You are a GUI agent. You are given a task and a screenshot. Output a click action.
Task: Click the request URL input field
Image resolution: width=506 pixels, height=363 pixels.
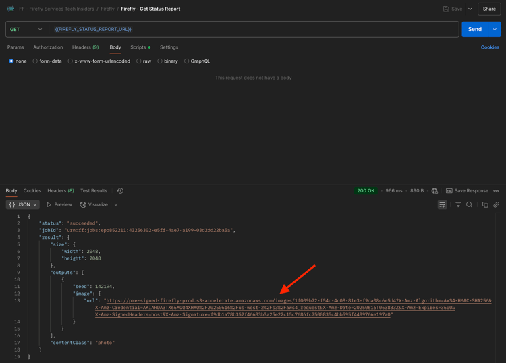coord(253,30)
